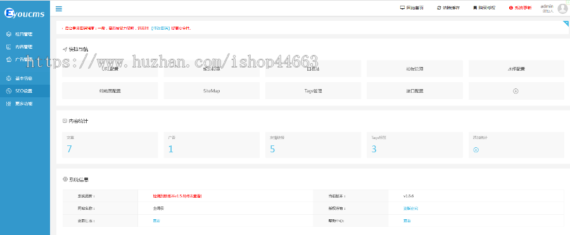
Task: Open the 缩略图配置 shortcut
Action: coord(110,91)
